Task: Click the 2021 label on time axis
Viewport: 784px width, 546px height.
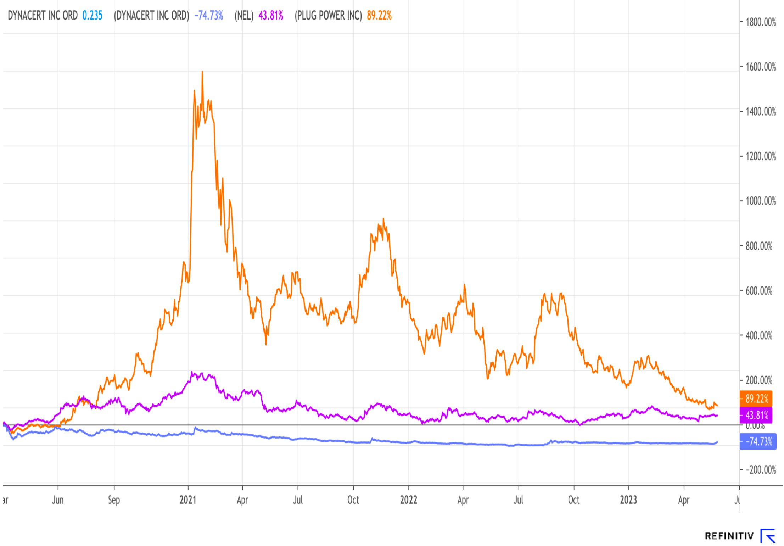Action: pos(188,500)
